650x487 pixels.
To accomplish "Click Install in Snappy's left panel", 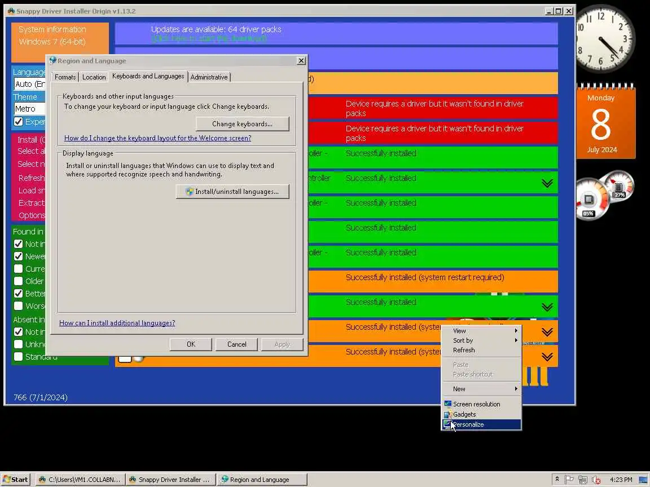I will tap(32, 140).
